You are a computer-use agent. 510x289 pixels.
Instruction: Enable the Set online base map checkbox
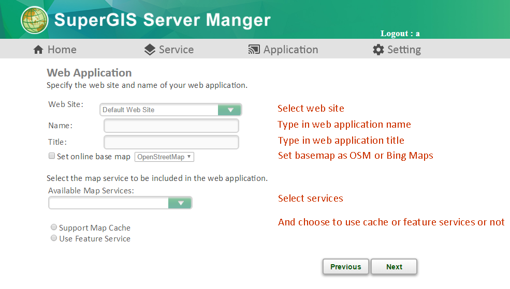click(52, 156)
